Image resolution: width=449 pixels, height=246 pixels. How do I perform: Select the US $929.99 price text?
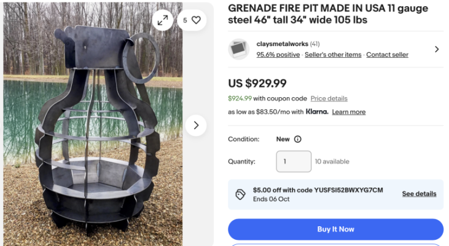point(257,84)
